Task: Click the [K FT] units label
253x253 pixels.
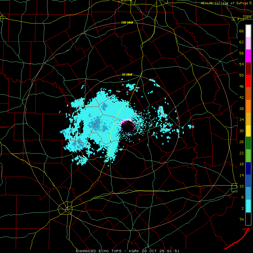Action: click(238, 19)
